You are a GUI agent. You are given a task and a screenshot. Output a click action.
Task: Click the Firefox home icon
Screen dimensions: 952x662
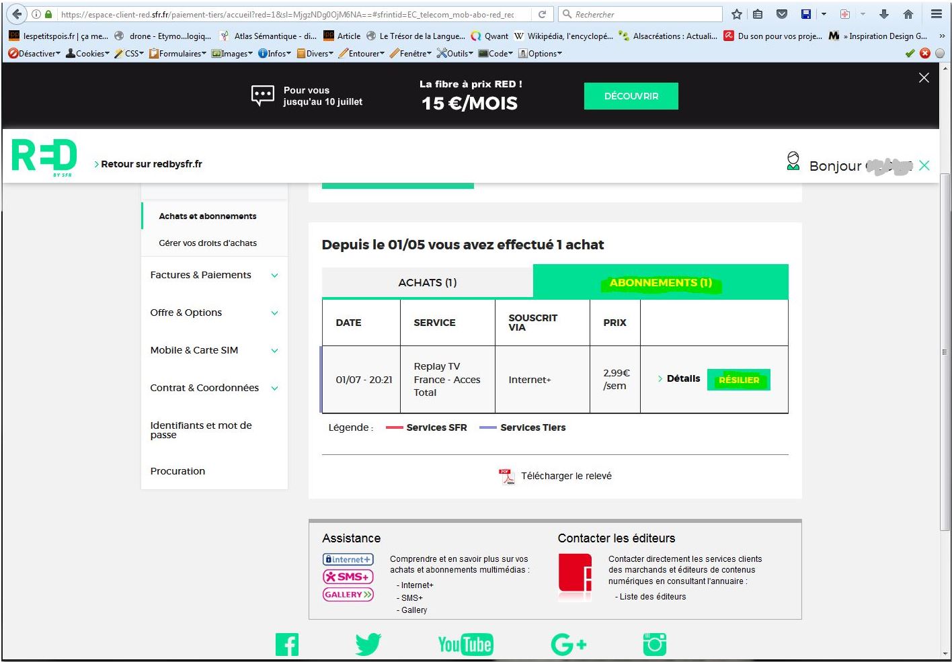908,14
